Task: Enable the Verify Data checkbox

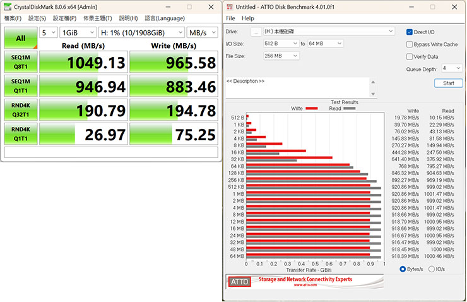Action: pyautogui.click(x=409, y=56)
